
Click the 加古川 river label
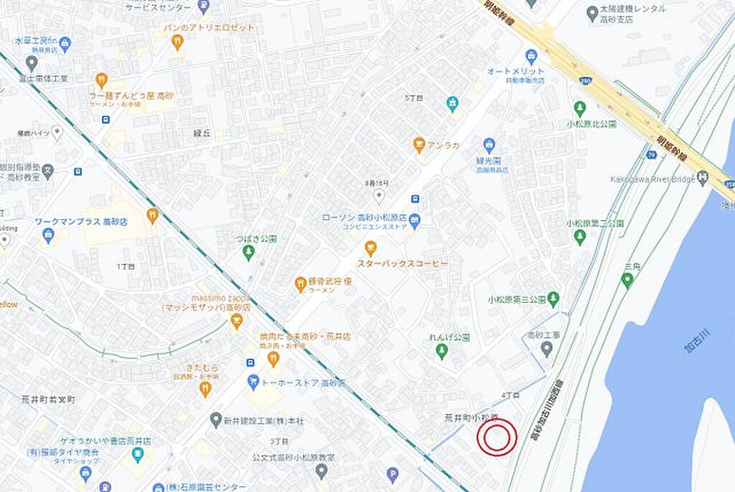point(698,341)
